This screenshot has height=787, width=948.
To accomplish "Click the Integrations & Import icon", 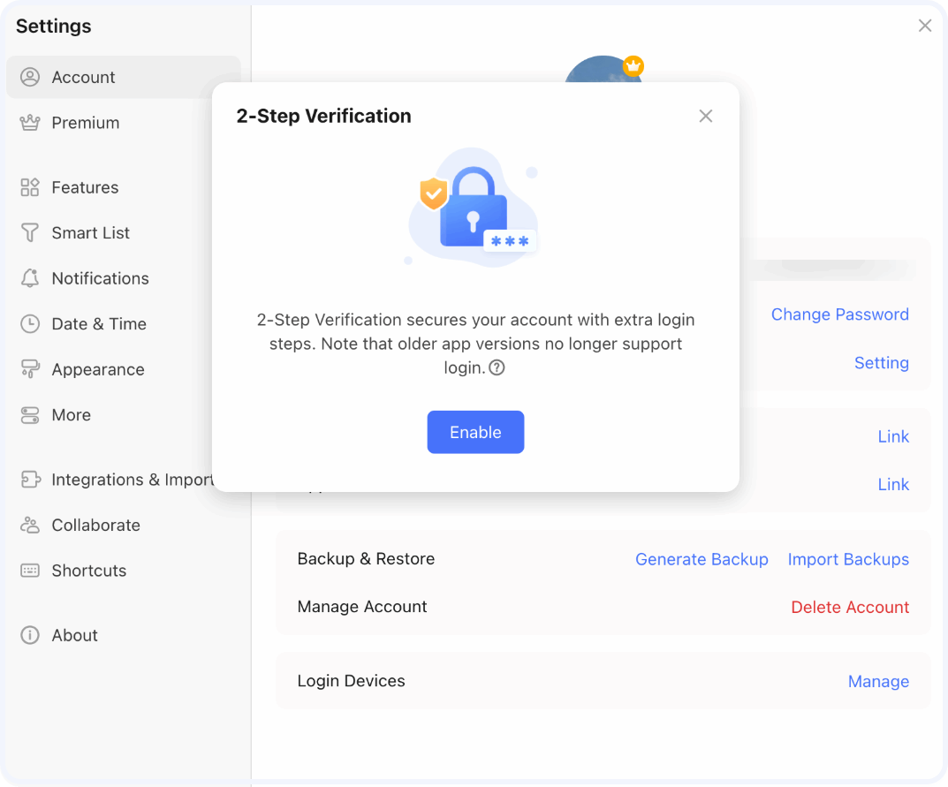I will point(30,480).
